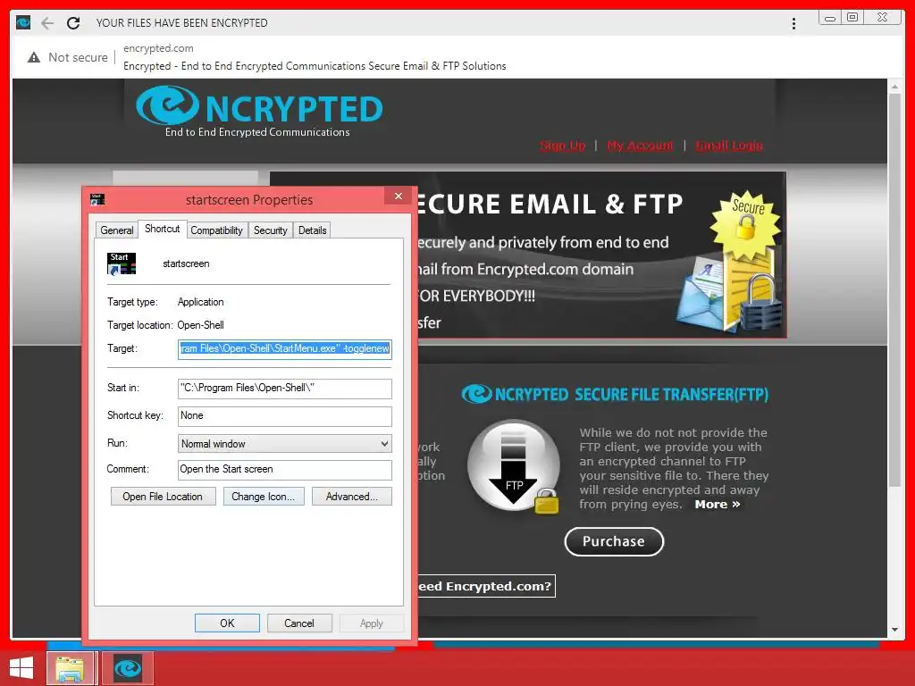Click the Encrypted logo in page header
The image size is (915, 686).
pyautogui.click(x=259, y=112)
